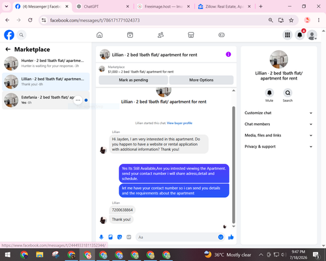Screen dimensions: 326x261
Task: Open File Explorer from the taskbar
Action: point(40,254)
